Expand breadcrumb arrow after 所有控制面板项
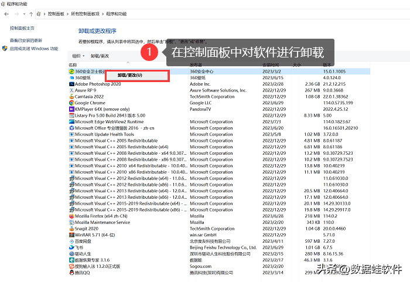 [102, 14]
